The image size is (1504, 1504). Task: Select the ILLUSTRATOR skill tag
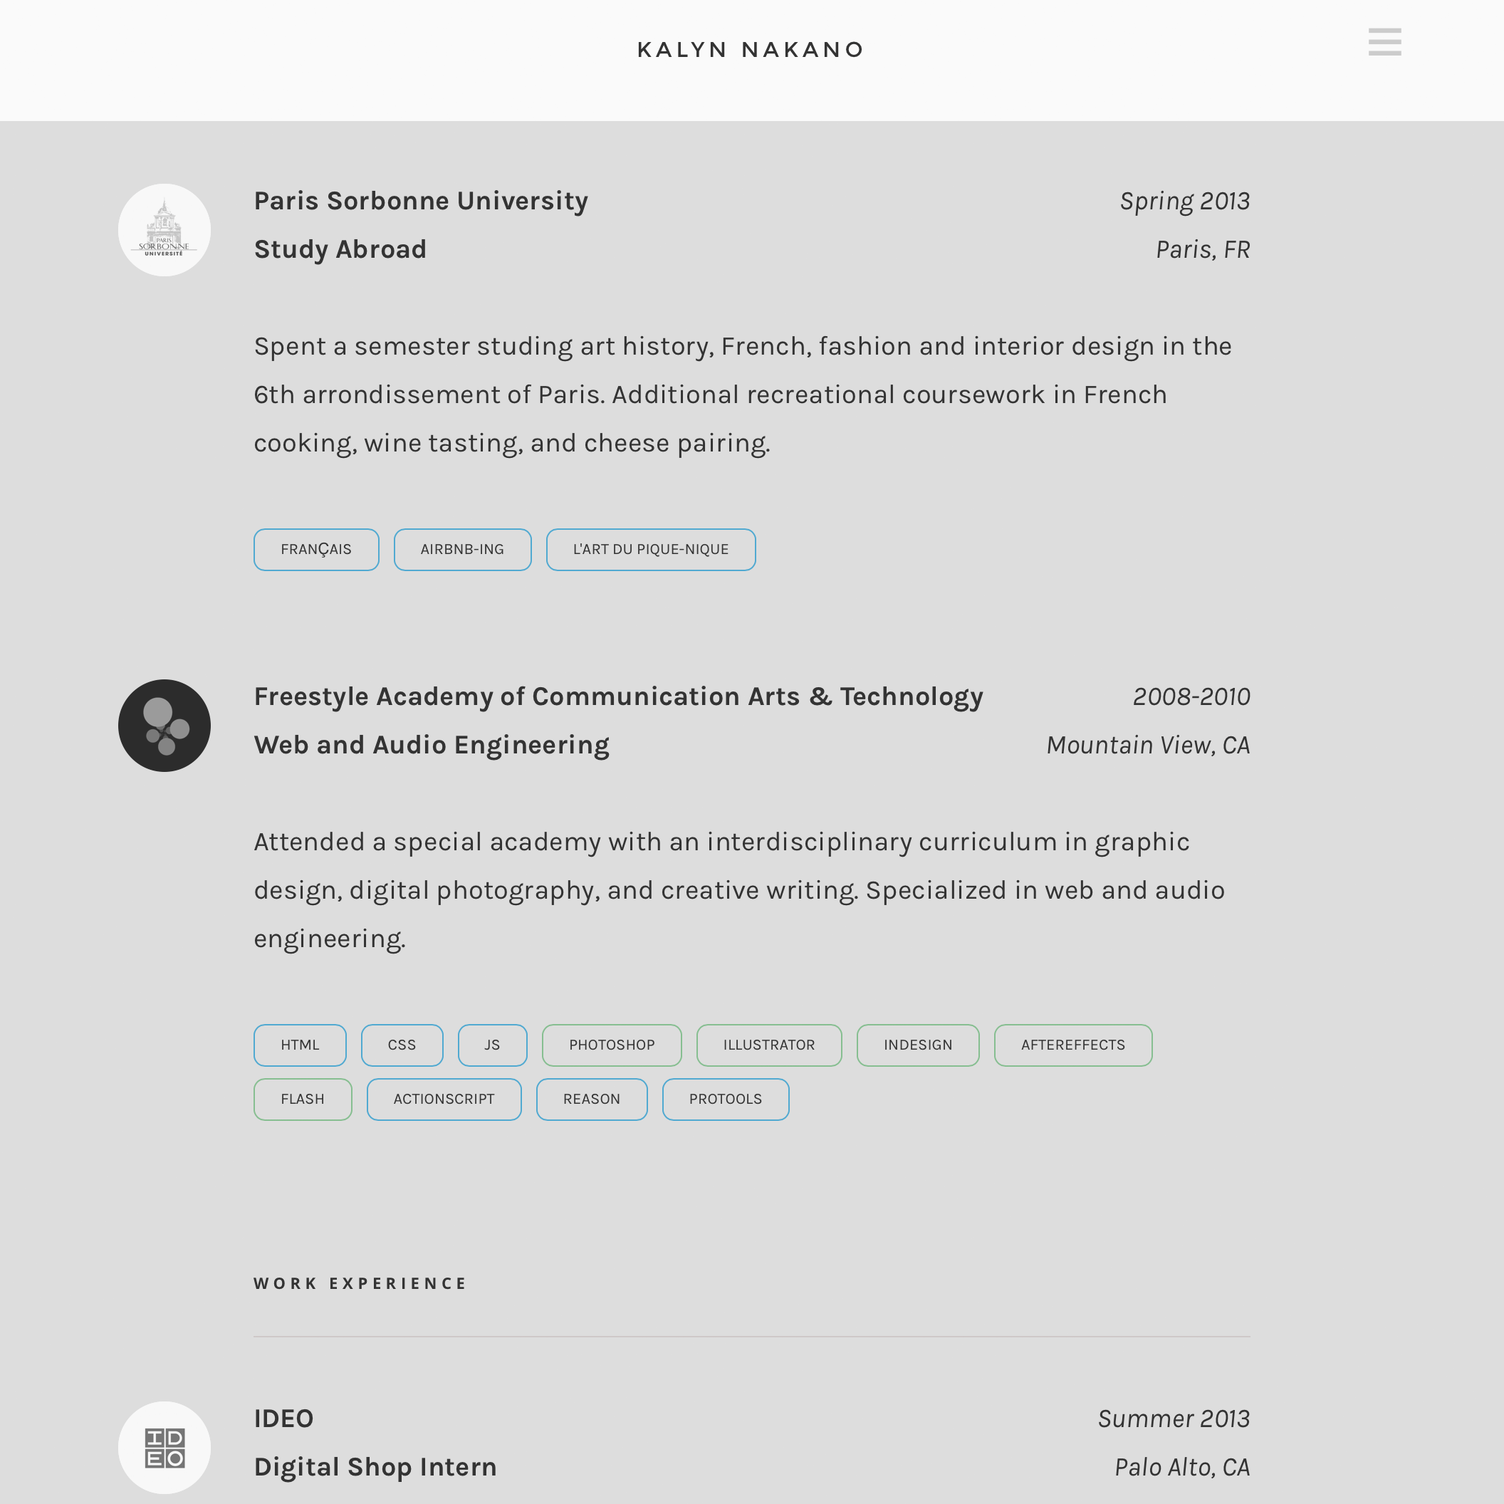(769, 1045)
